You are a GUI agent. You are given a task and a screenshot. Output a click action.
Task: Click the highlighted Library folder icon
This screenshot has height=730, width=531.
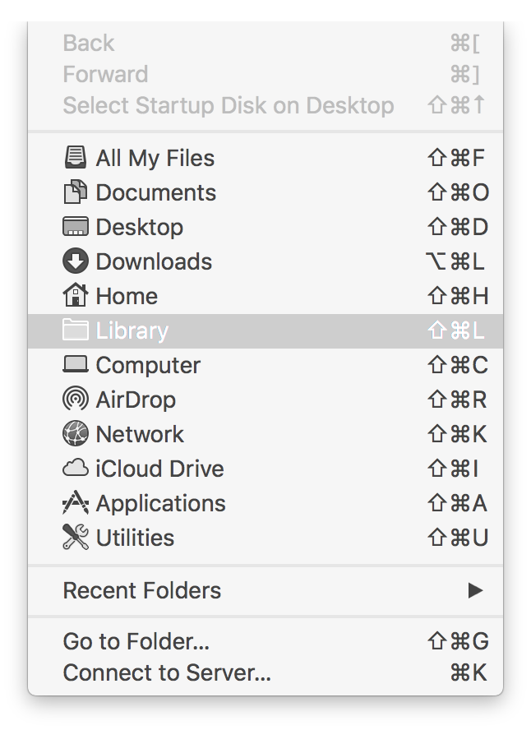[75, 330]
